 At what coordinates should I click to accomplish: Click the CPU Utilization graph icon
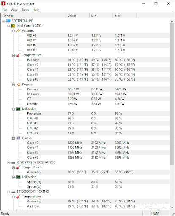click(x=19, y=109)
